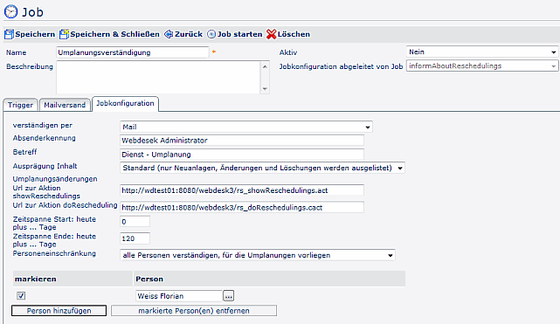The height and width of the screenshot is (324, 560).
Task: Switch to the Trigger tab
Action: (x=20, y=105)
